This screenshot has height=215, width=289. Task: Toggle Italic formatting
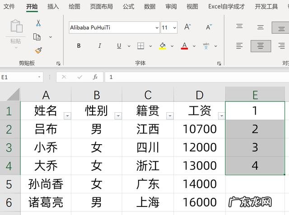coord(99,46)
